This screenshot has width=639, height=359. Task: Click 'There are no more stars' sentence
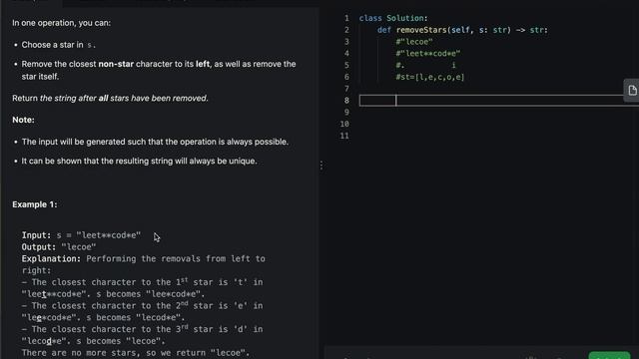136,353
